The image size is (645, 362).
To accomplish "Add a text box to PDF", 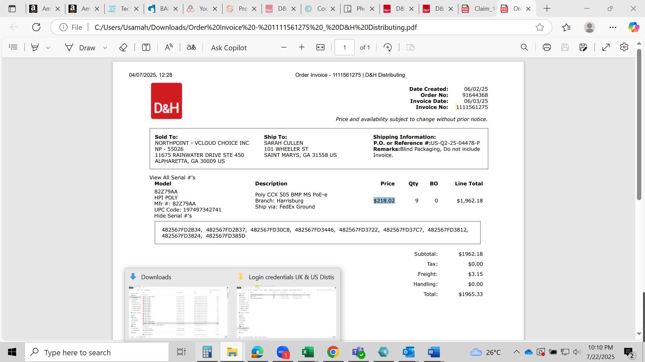I will tap(146, 48).
